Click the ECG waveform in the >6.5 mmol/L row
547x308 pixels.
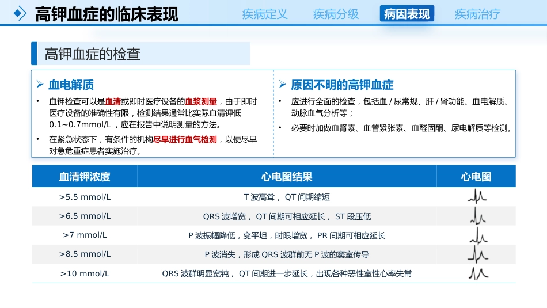coord(477,216)
